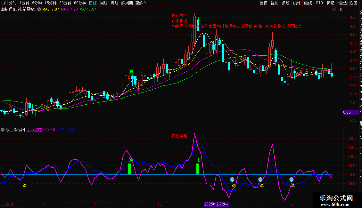The width and height of the screenshot is (362, 208).
Task: Open the 多股 multi-stock view
Action: tap(285, 3)
